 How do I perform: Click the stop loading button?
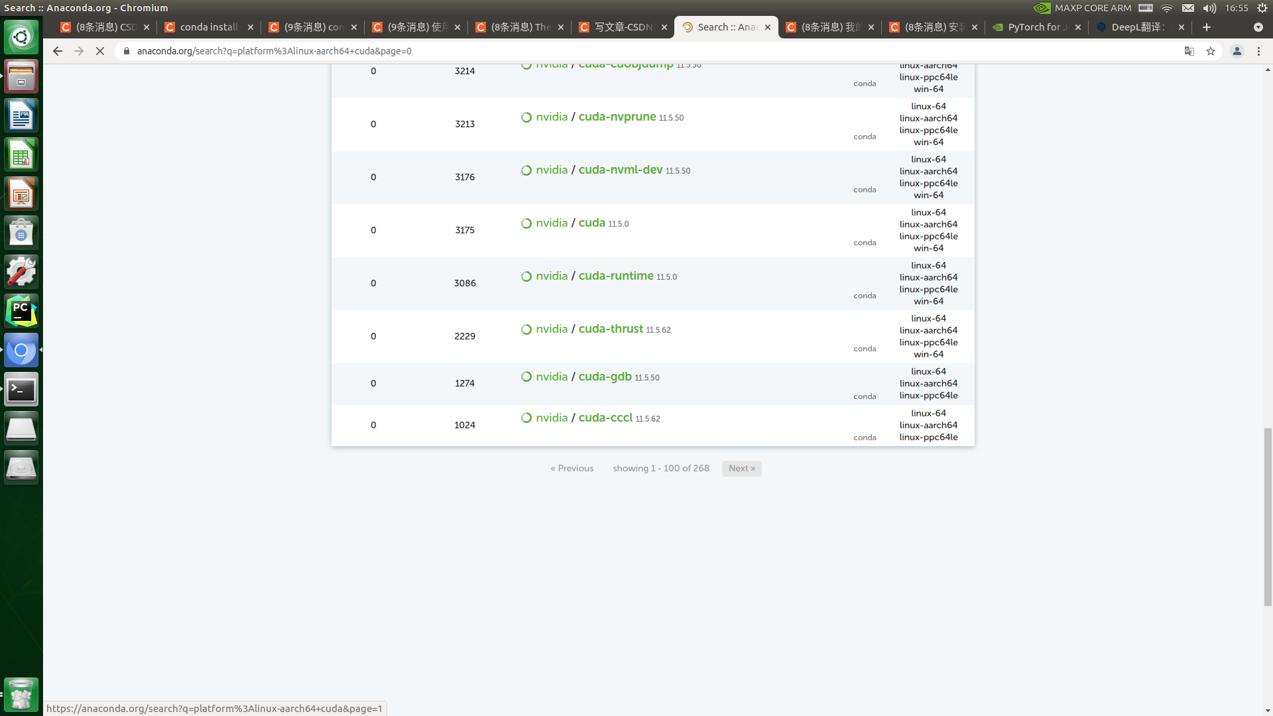[100, 51]
